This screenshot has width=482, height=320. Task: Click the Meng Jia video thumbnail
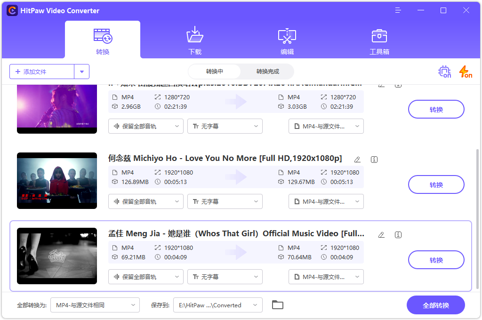click(x=57, y=256)
